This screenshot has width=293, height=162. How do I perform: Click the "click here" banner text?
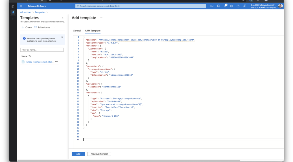(x=52, y=41)
